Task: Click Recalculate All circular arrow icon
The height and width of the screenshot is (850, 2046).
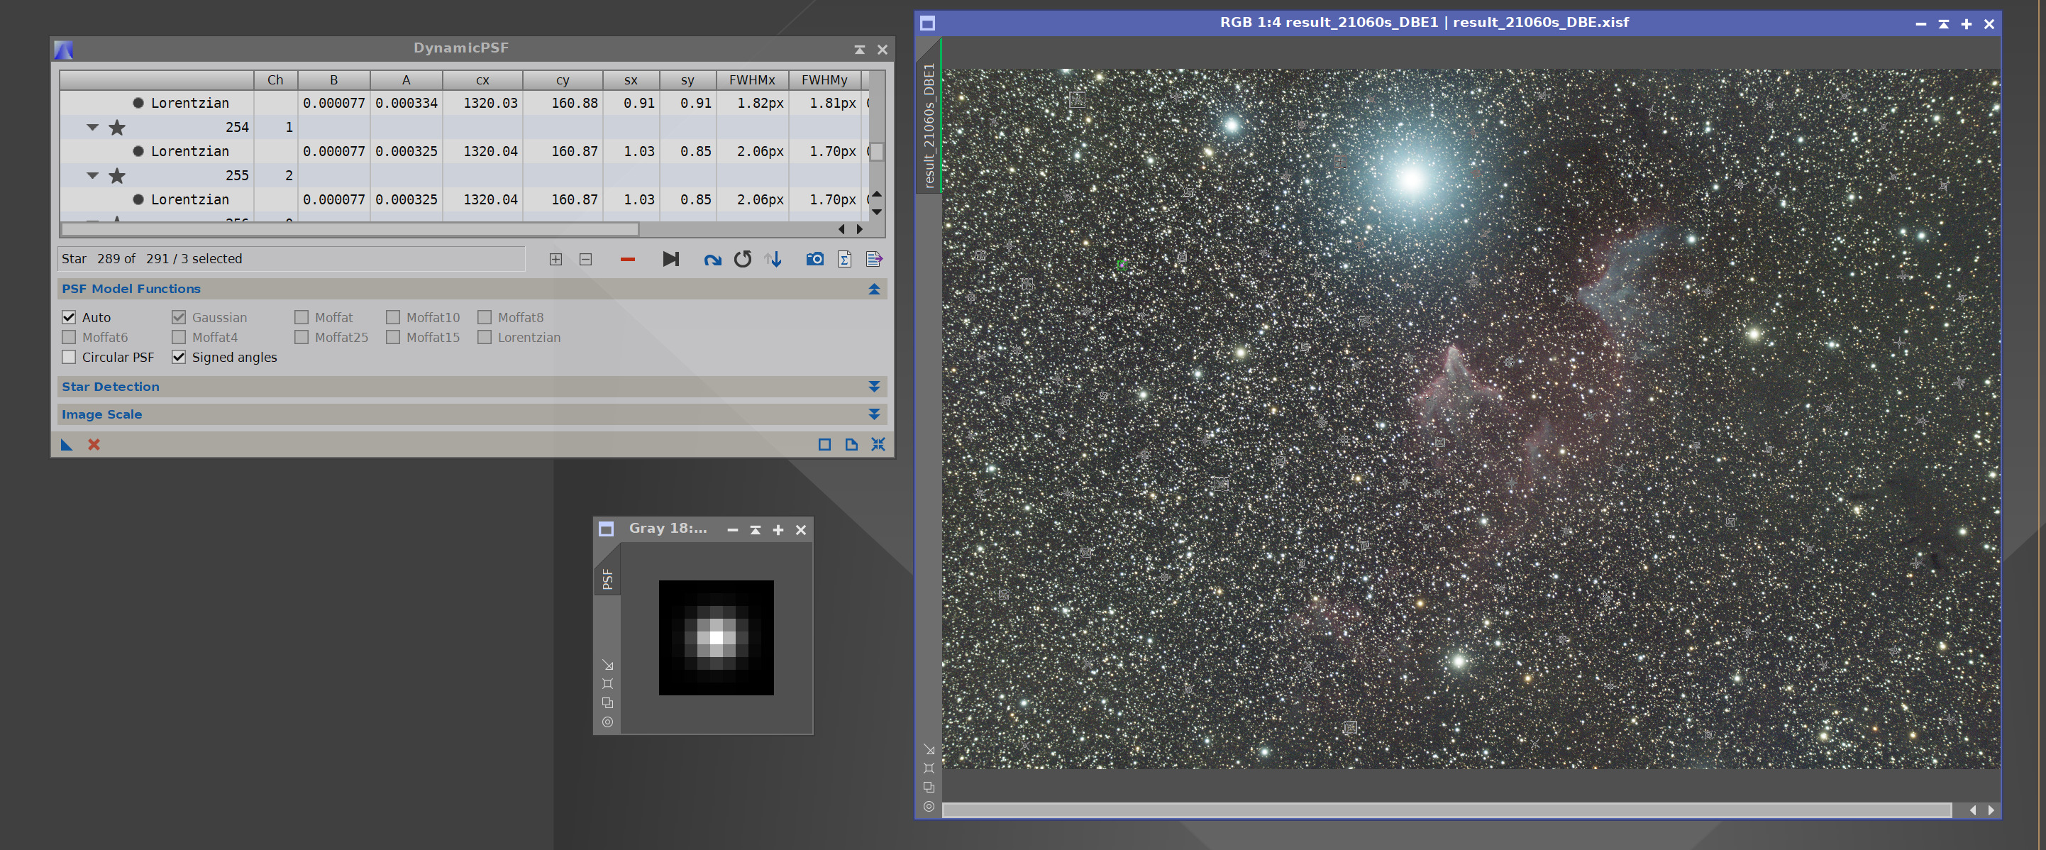Action: tap(743, 259)
